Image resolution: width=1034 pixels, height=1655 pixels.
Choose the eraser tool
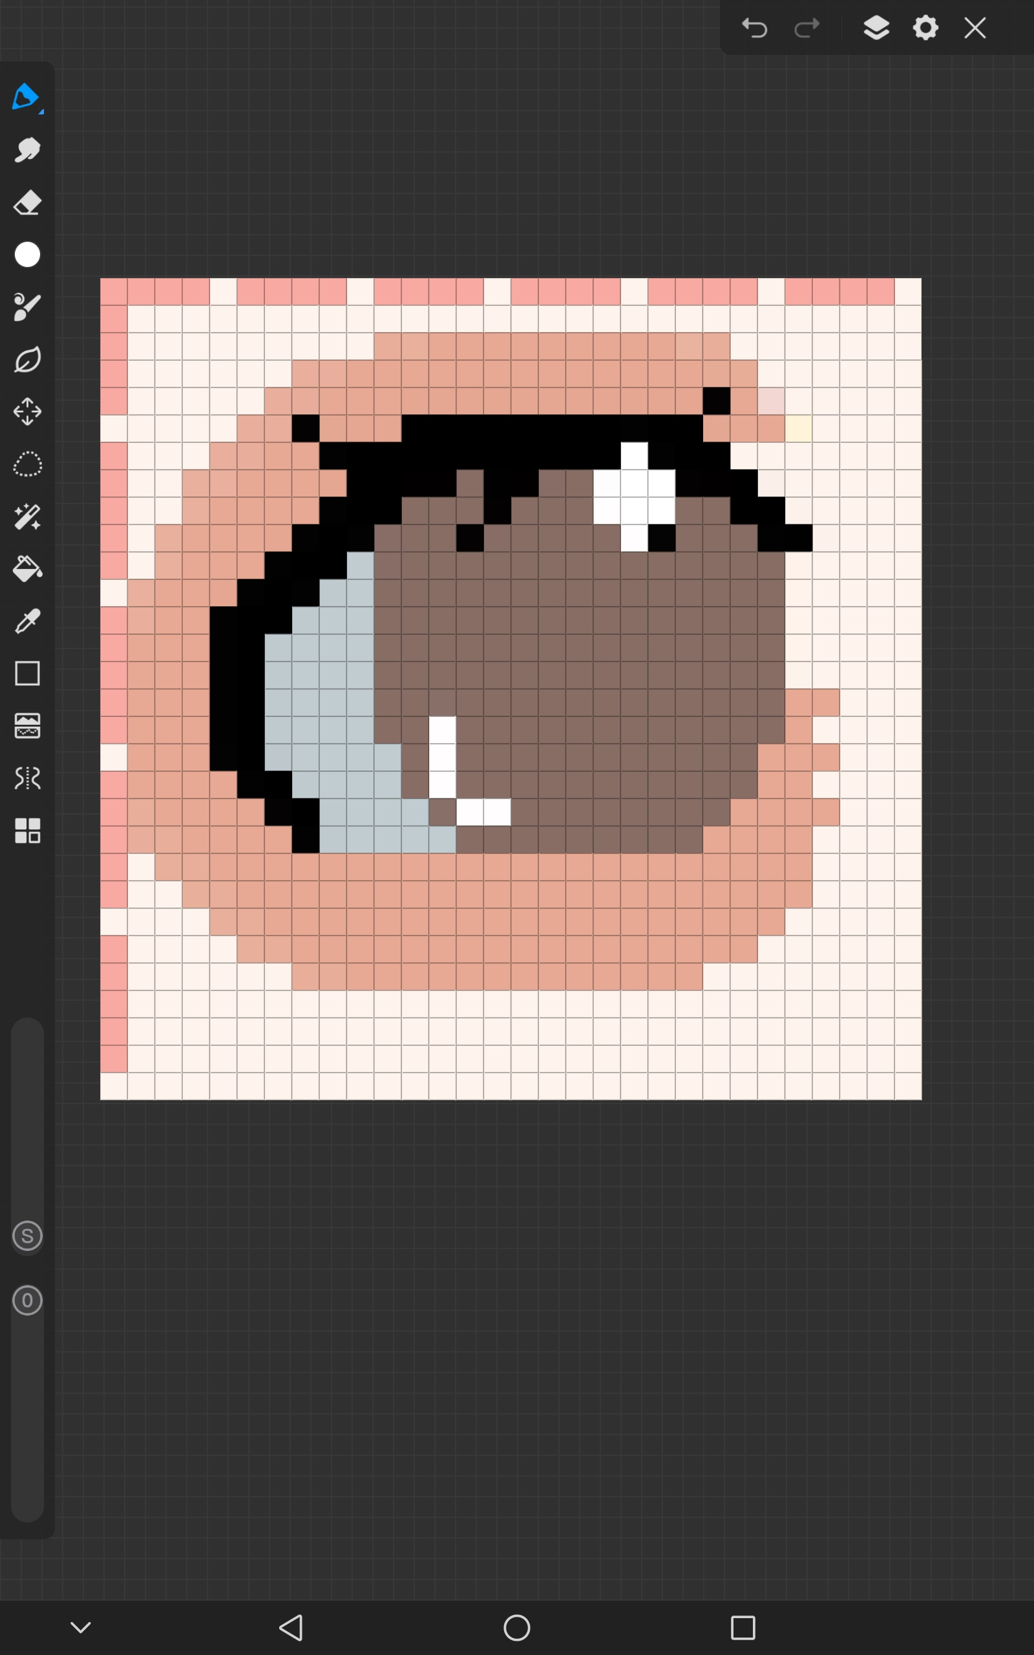pos(27,203)
